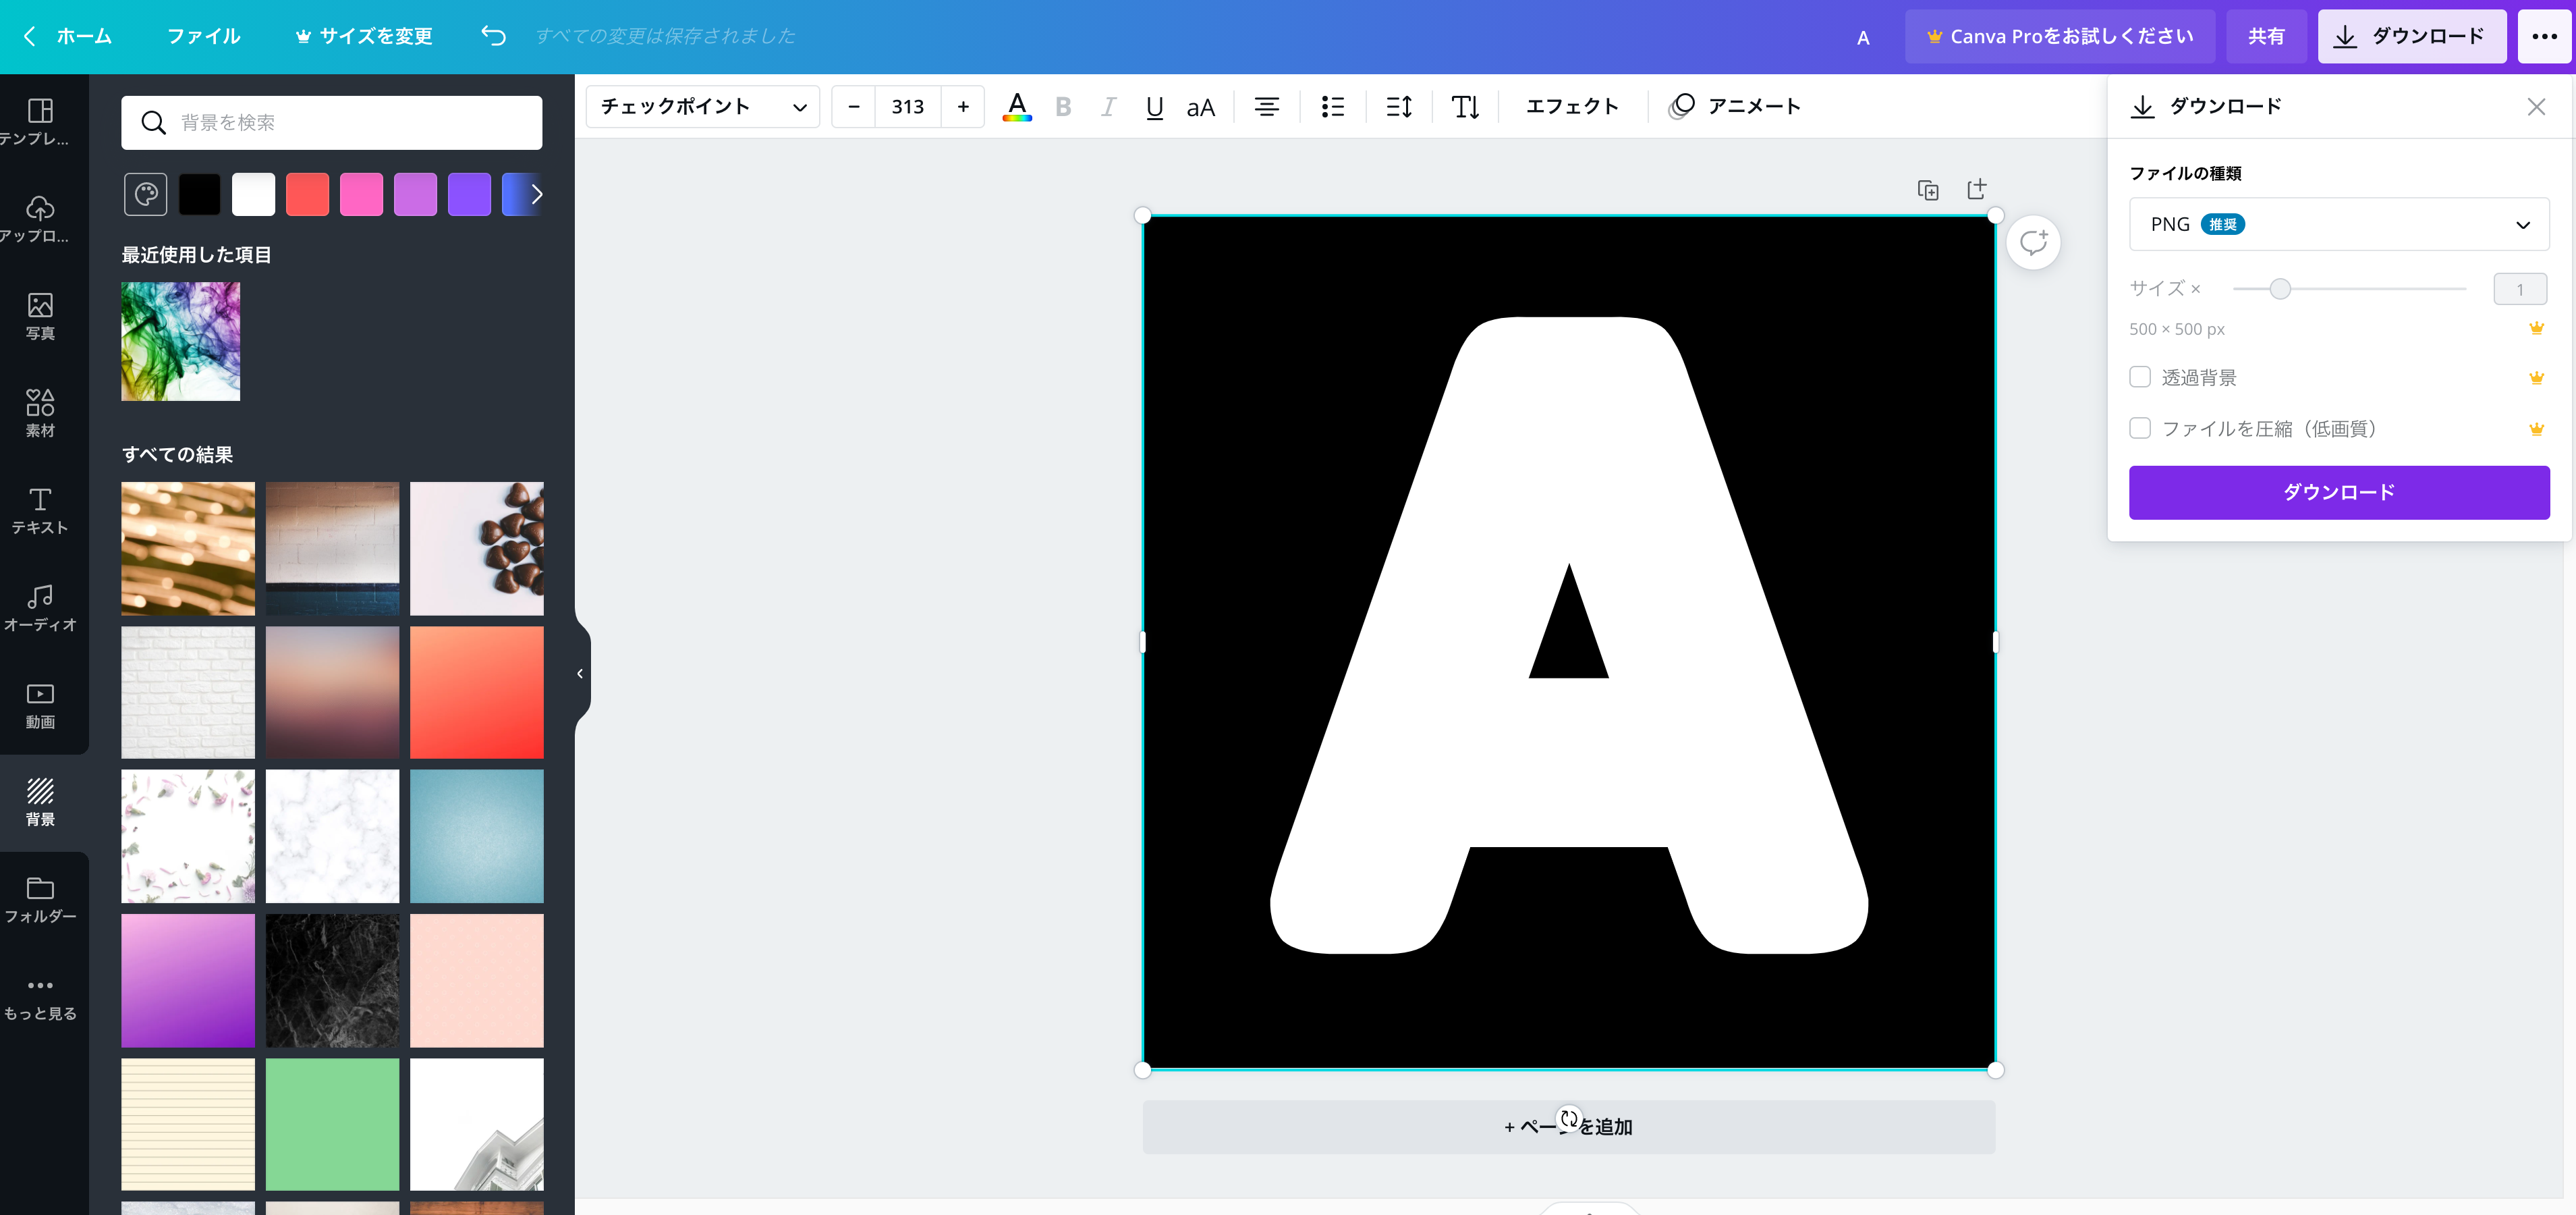Click the background search field
Image resolution: width=2576 pixels, height=1215 pixels.
point(331,122)
